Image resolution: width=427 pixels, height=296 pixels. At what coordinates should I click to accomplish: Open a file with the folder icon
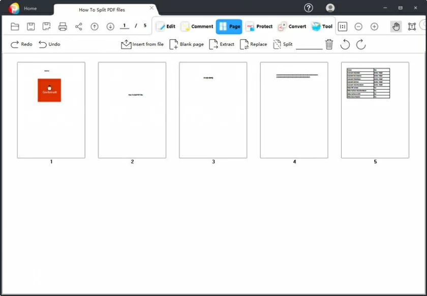click(x=15, y=26)
